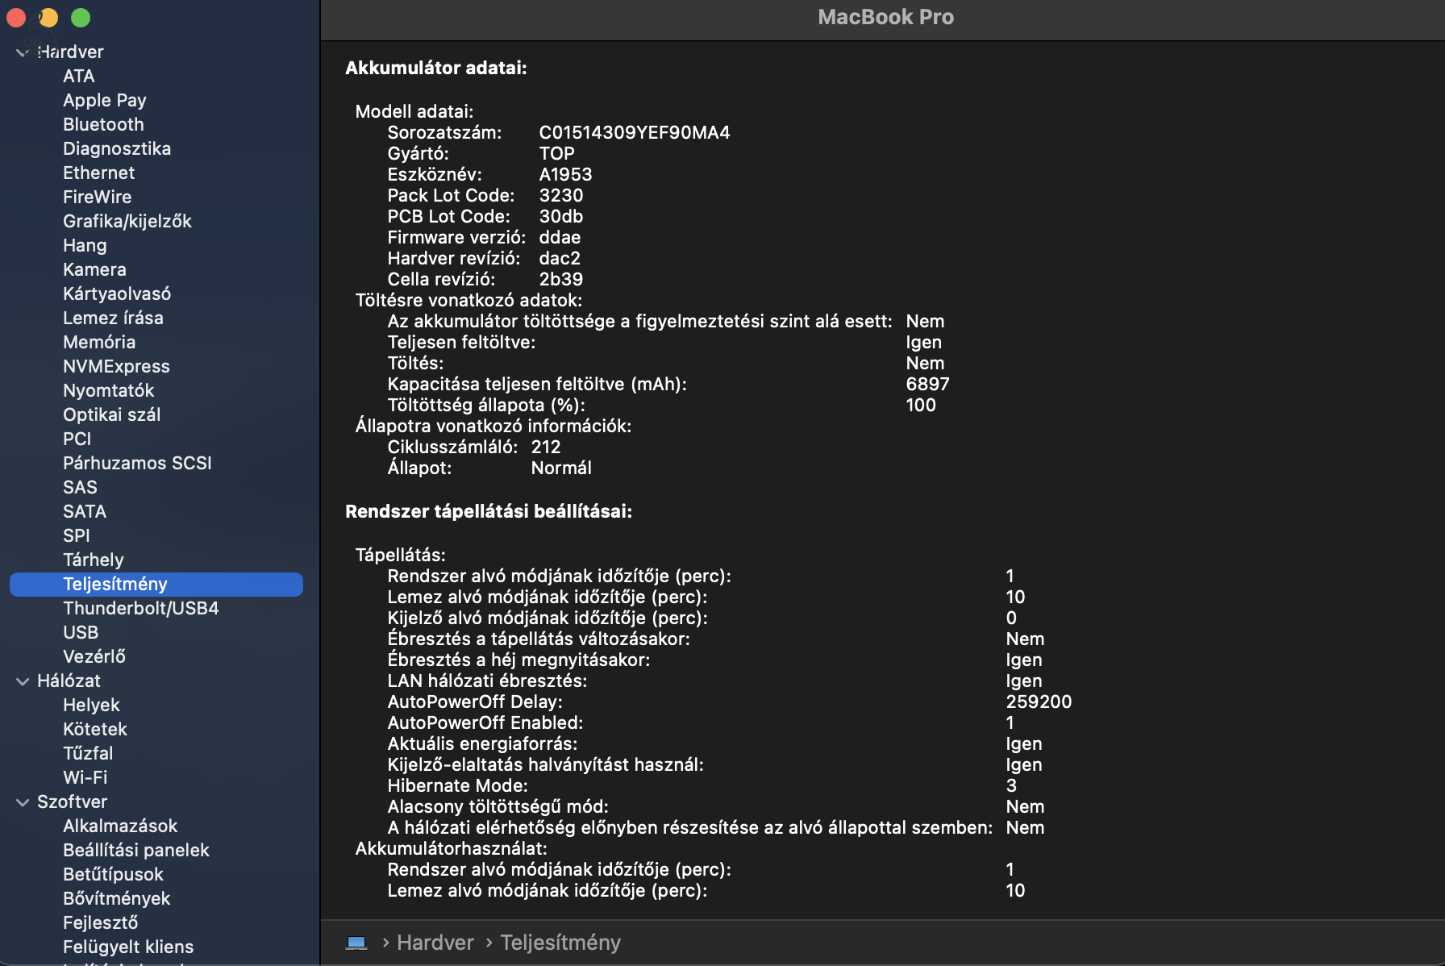The height and width of the screenshot is (966, 1445).
Task: Click the MacBook Pro window title
Action: pos(885,17)
